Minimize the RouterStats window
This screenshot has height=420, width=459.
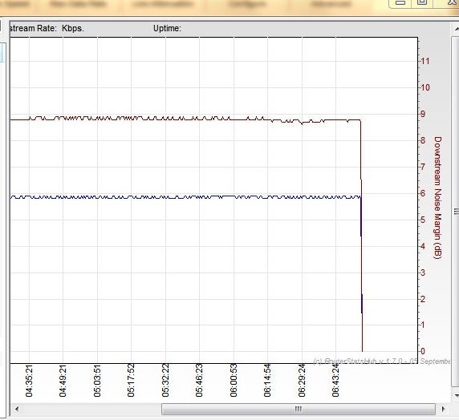click(400, 3)
